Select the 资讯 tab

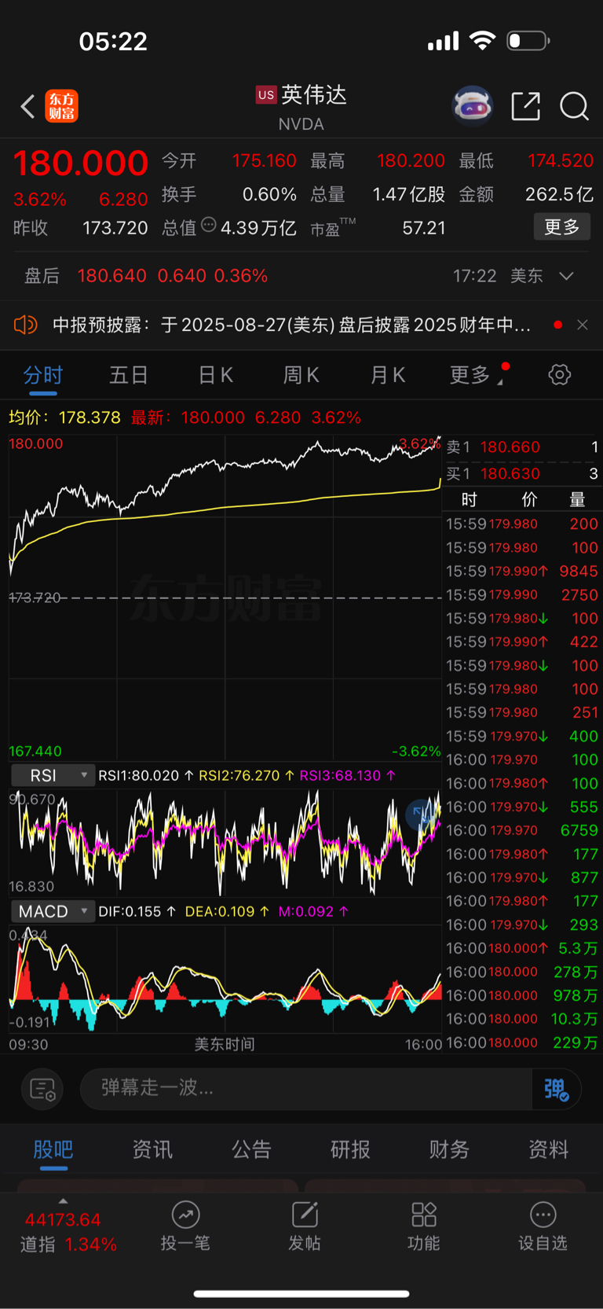click(x=152, y=1149)
